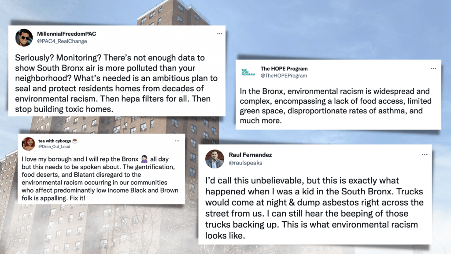
Task: Click the tea with cyborgs display name
Action: point(55,141)
